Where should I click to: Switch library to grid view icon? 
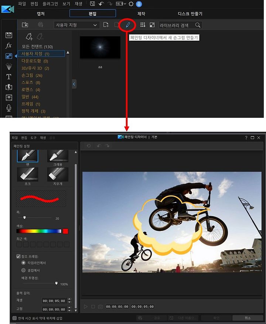143,25
